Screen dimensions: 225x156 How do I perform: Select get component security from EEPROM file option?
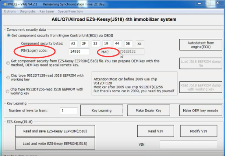tap(8, 63)
